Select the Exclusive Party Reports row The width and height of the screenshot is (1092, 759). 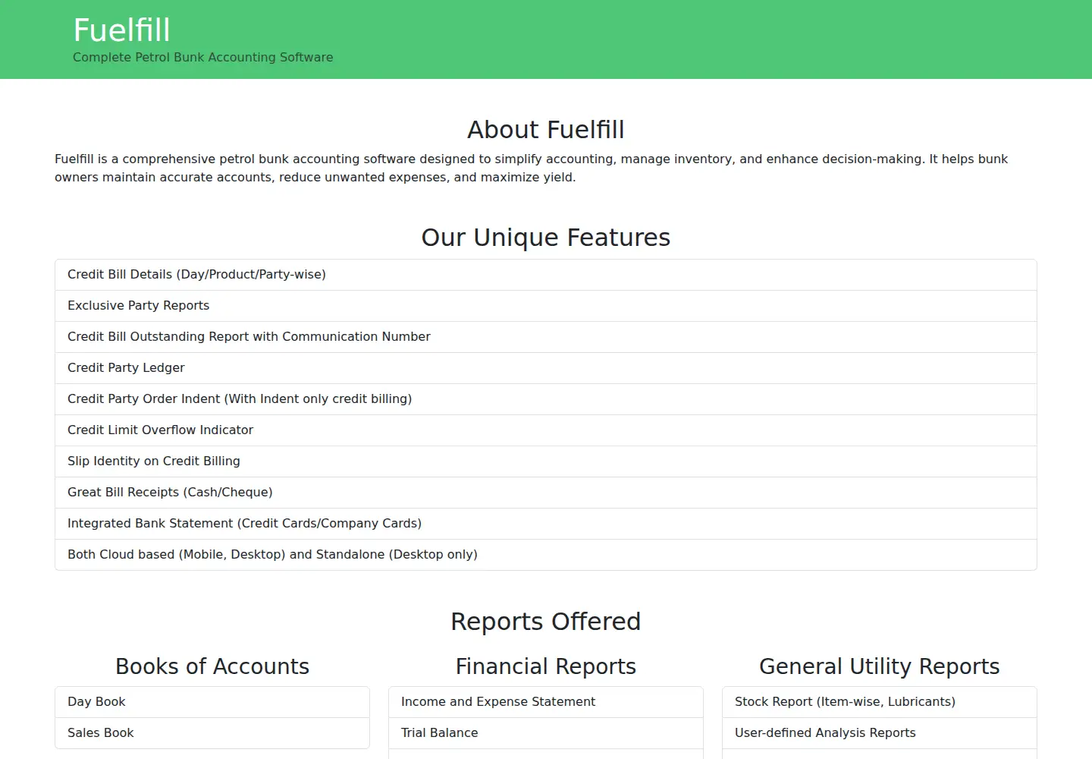pyautogui.click(x=546, y=306)
